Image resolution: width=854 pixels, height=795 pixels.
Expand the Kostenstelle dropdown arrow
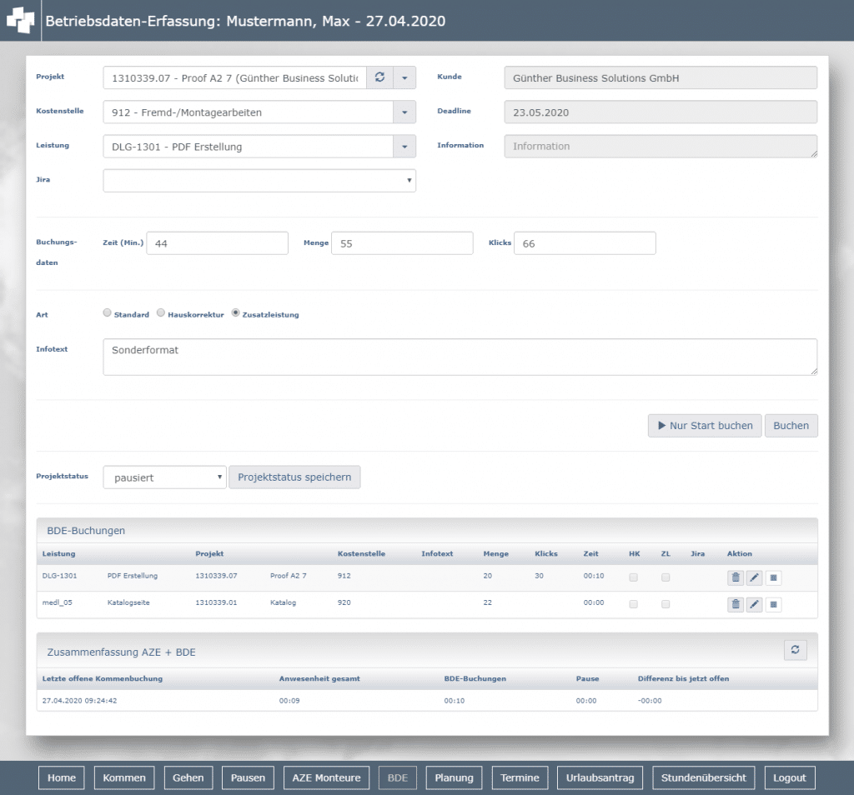click(x=404, y=112)
